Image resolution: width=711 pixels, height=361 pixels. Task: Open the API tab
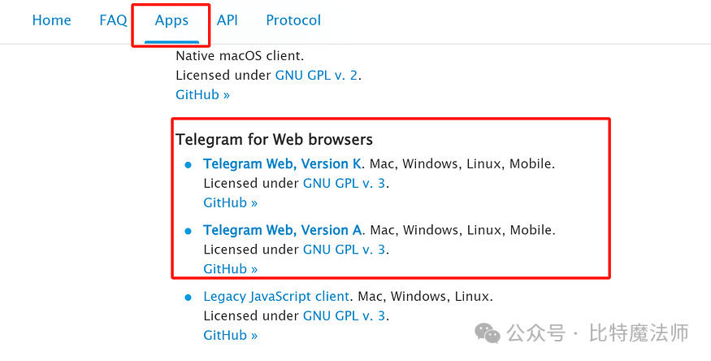tap(228, 20)
